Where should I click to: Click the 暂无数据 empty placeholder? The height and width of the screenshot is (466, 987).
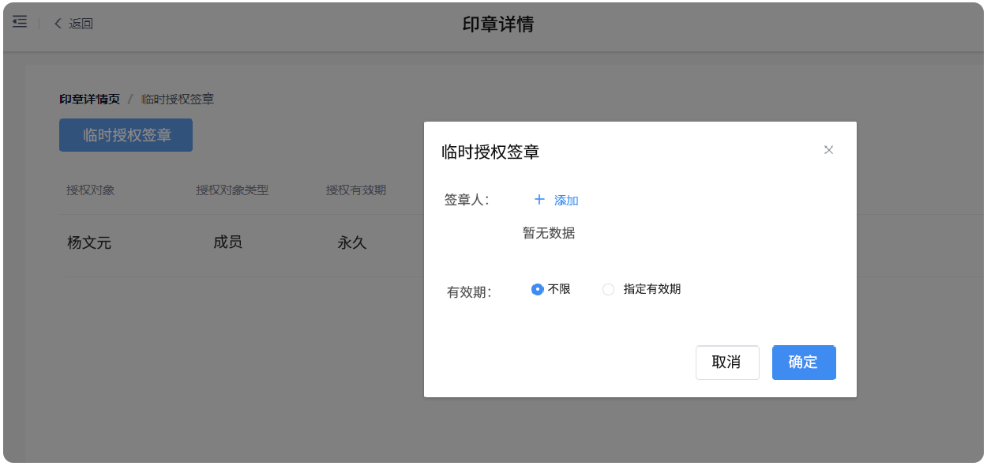(549, 233)
